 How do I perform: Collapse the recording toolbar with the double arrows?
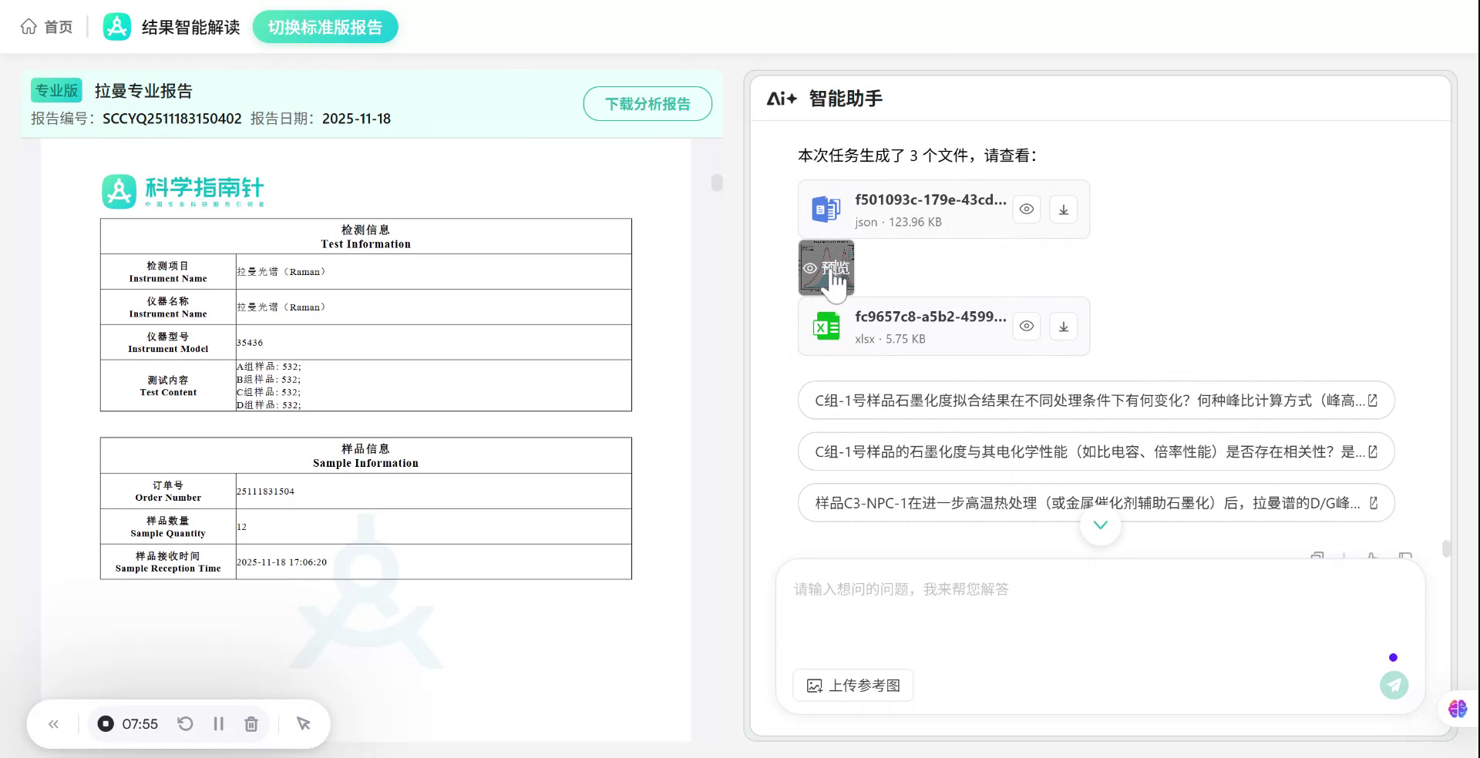53,723
